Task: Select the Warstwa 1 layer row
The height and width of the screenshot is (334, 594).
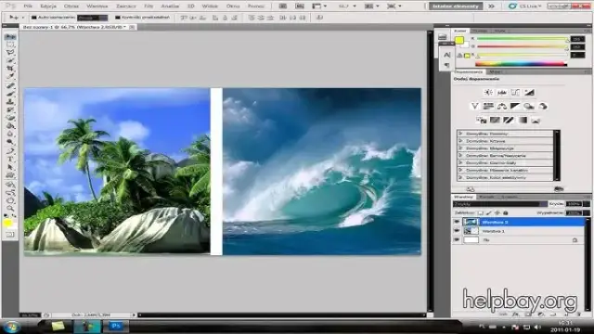Action: [519, 231]
